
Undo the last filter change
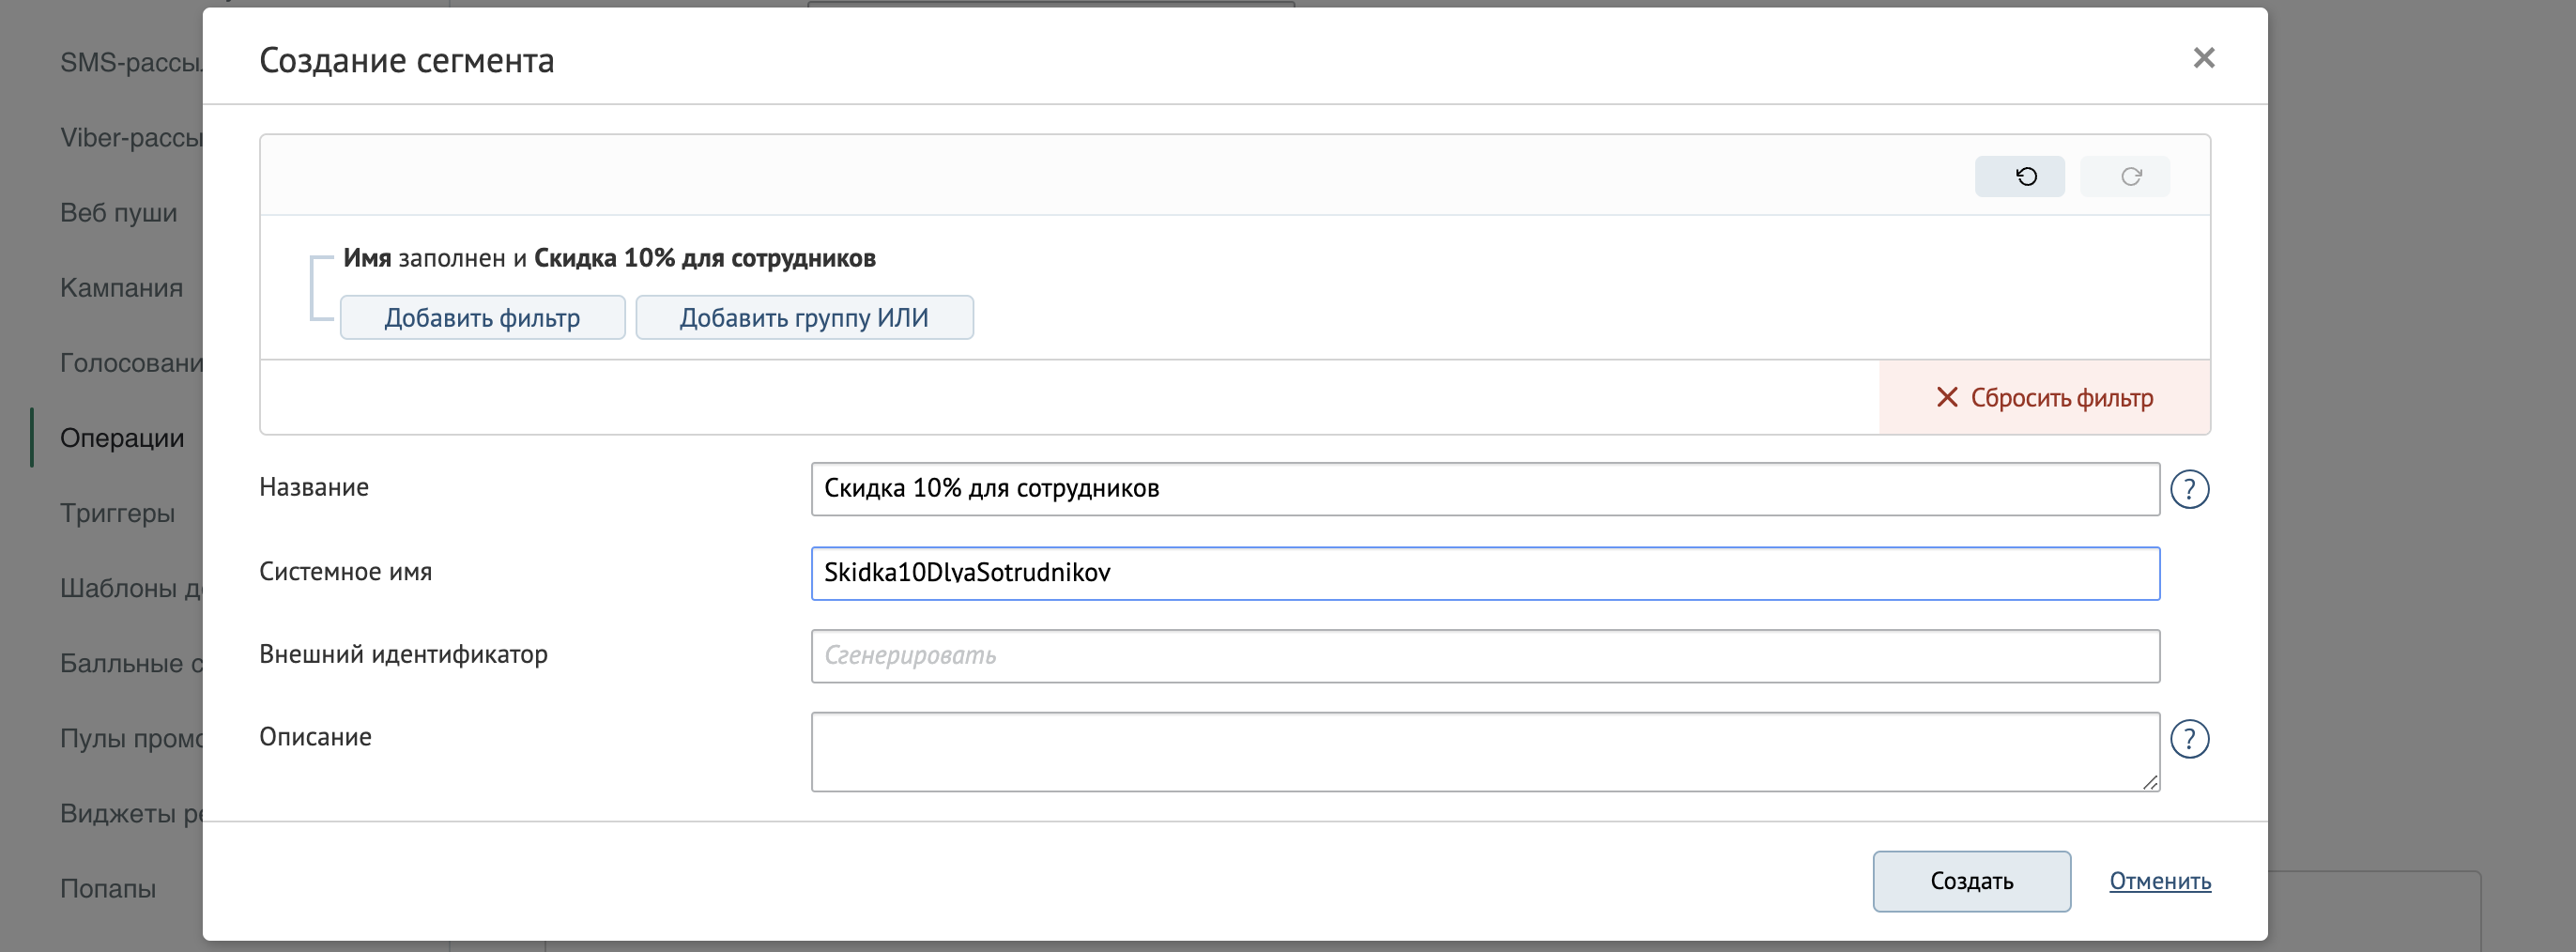point(2019,176)
